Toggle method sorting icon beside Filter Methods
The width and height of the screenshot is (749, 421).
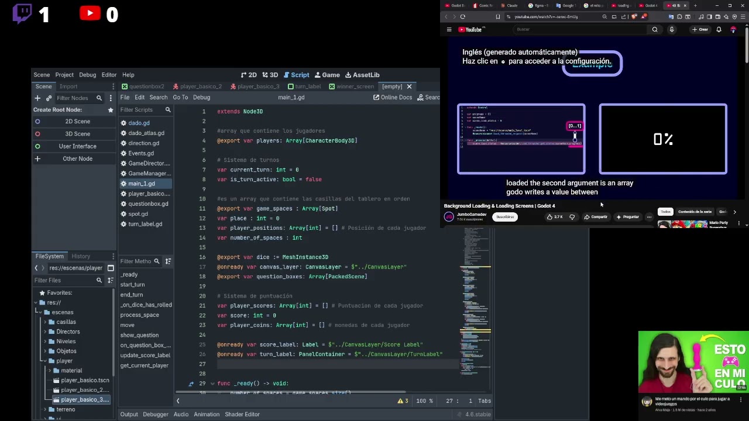pyautogui.click(x=168, y=261)
